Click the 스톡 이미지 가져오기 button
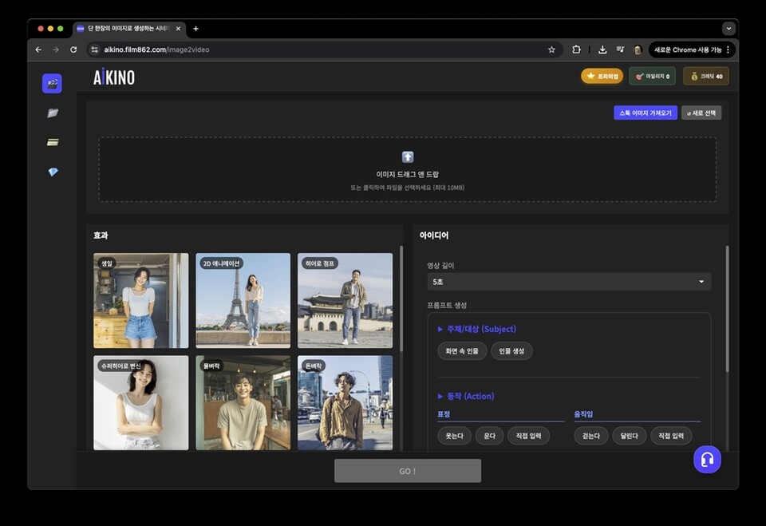 (645, 113)
